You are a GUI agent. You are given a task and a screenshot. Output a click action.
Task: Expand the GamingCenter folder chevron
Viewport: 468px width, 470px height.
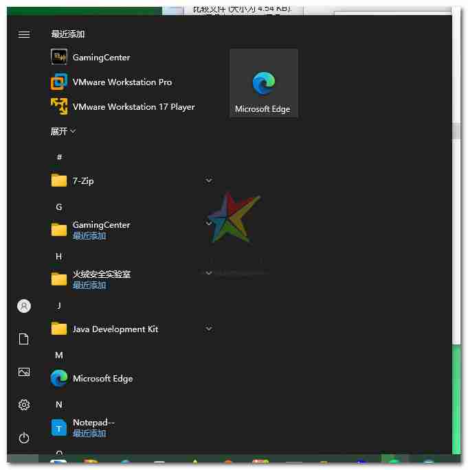[x=209, y=223]
